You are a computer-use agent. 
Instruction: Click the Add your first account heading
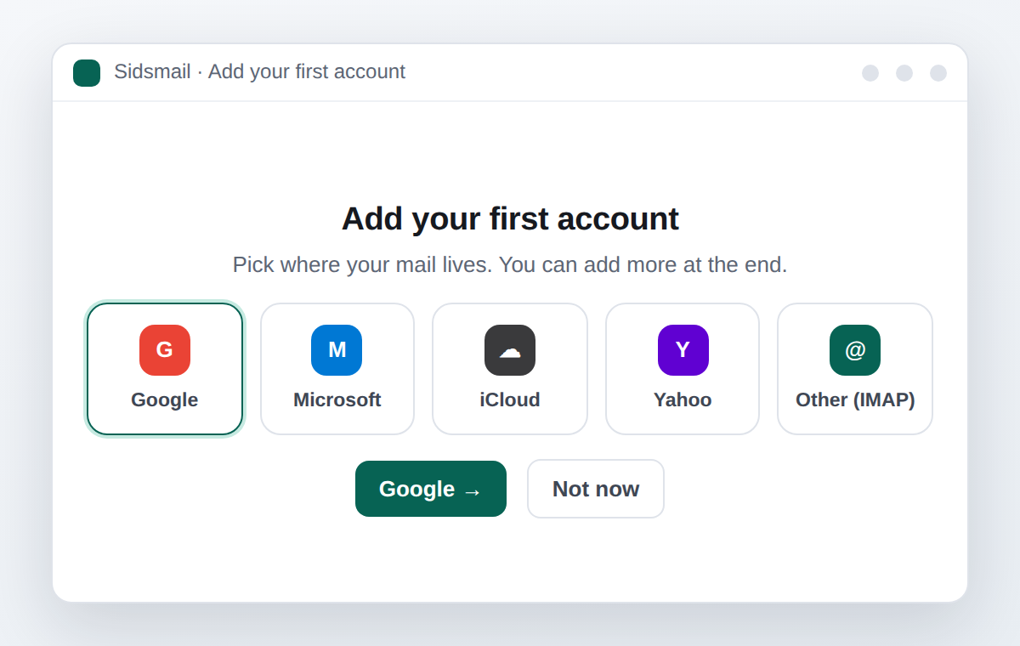[x=510, y=218]
